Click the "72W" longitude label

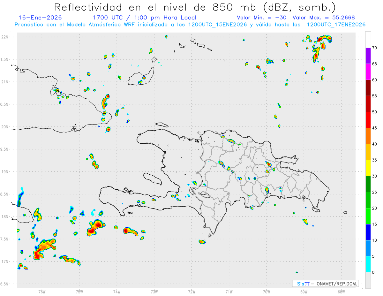[192, 292]
